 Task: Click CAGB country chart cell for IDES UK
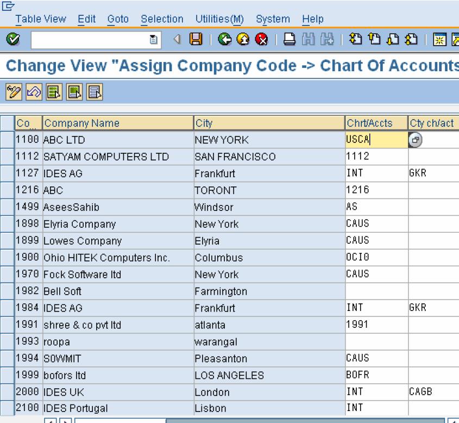pyautogui.click(x=433, y=392)
